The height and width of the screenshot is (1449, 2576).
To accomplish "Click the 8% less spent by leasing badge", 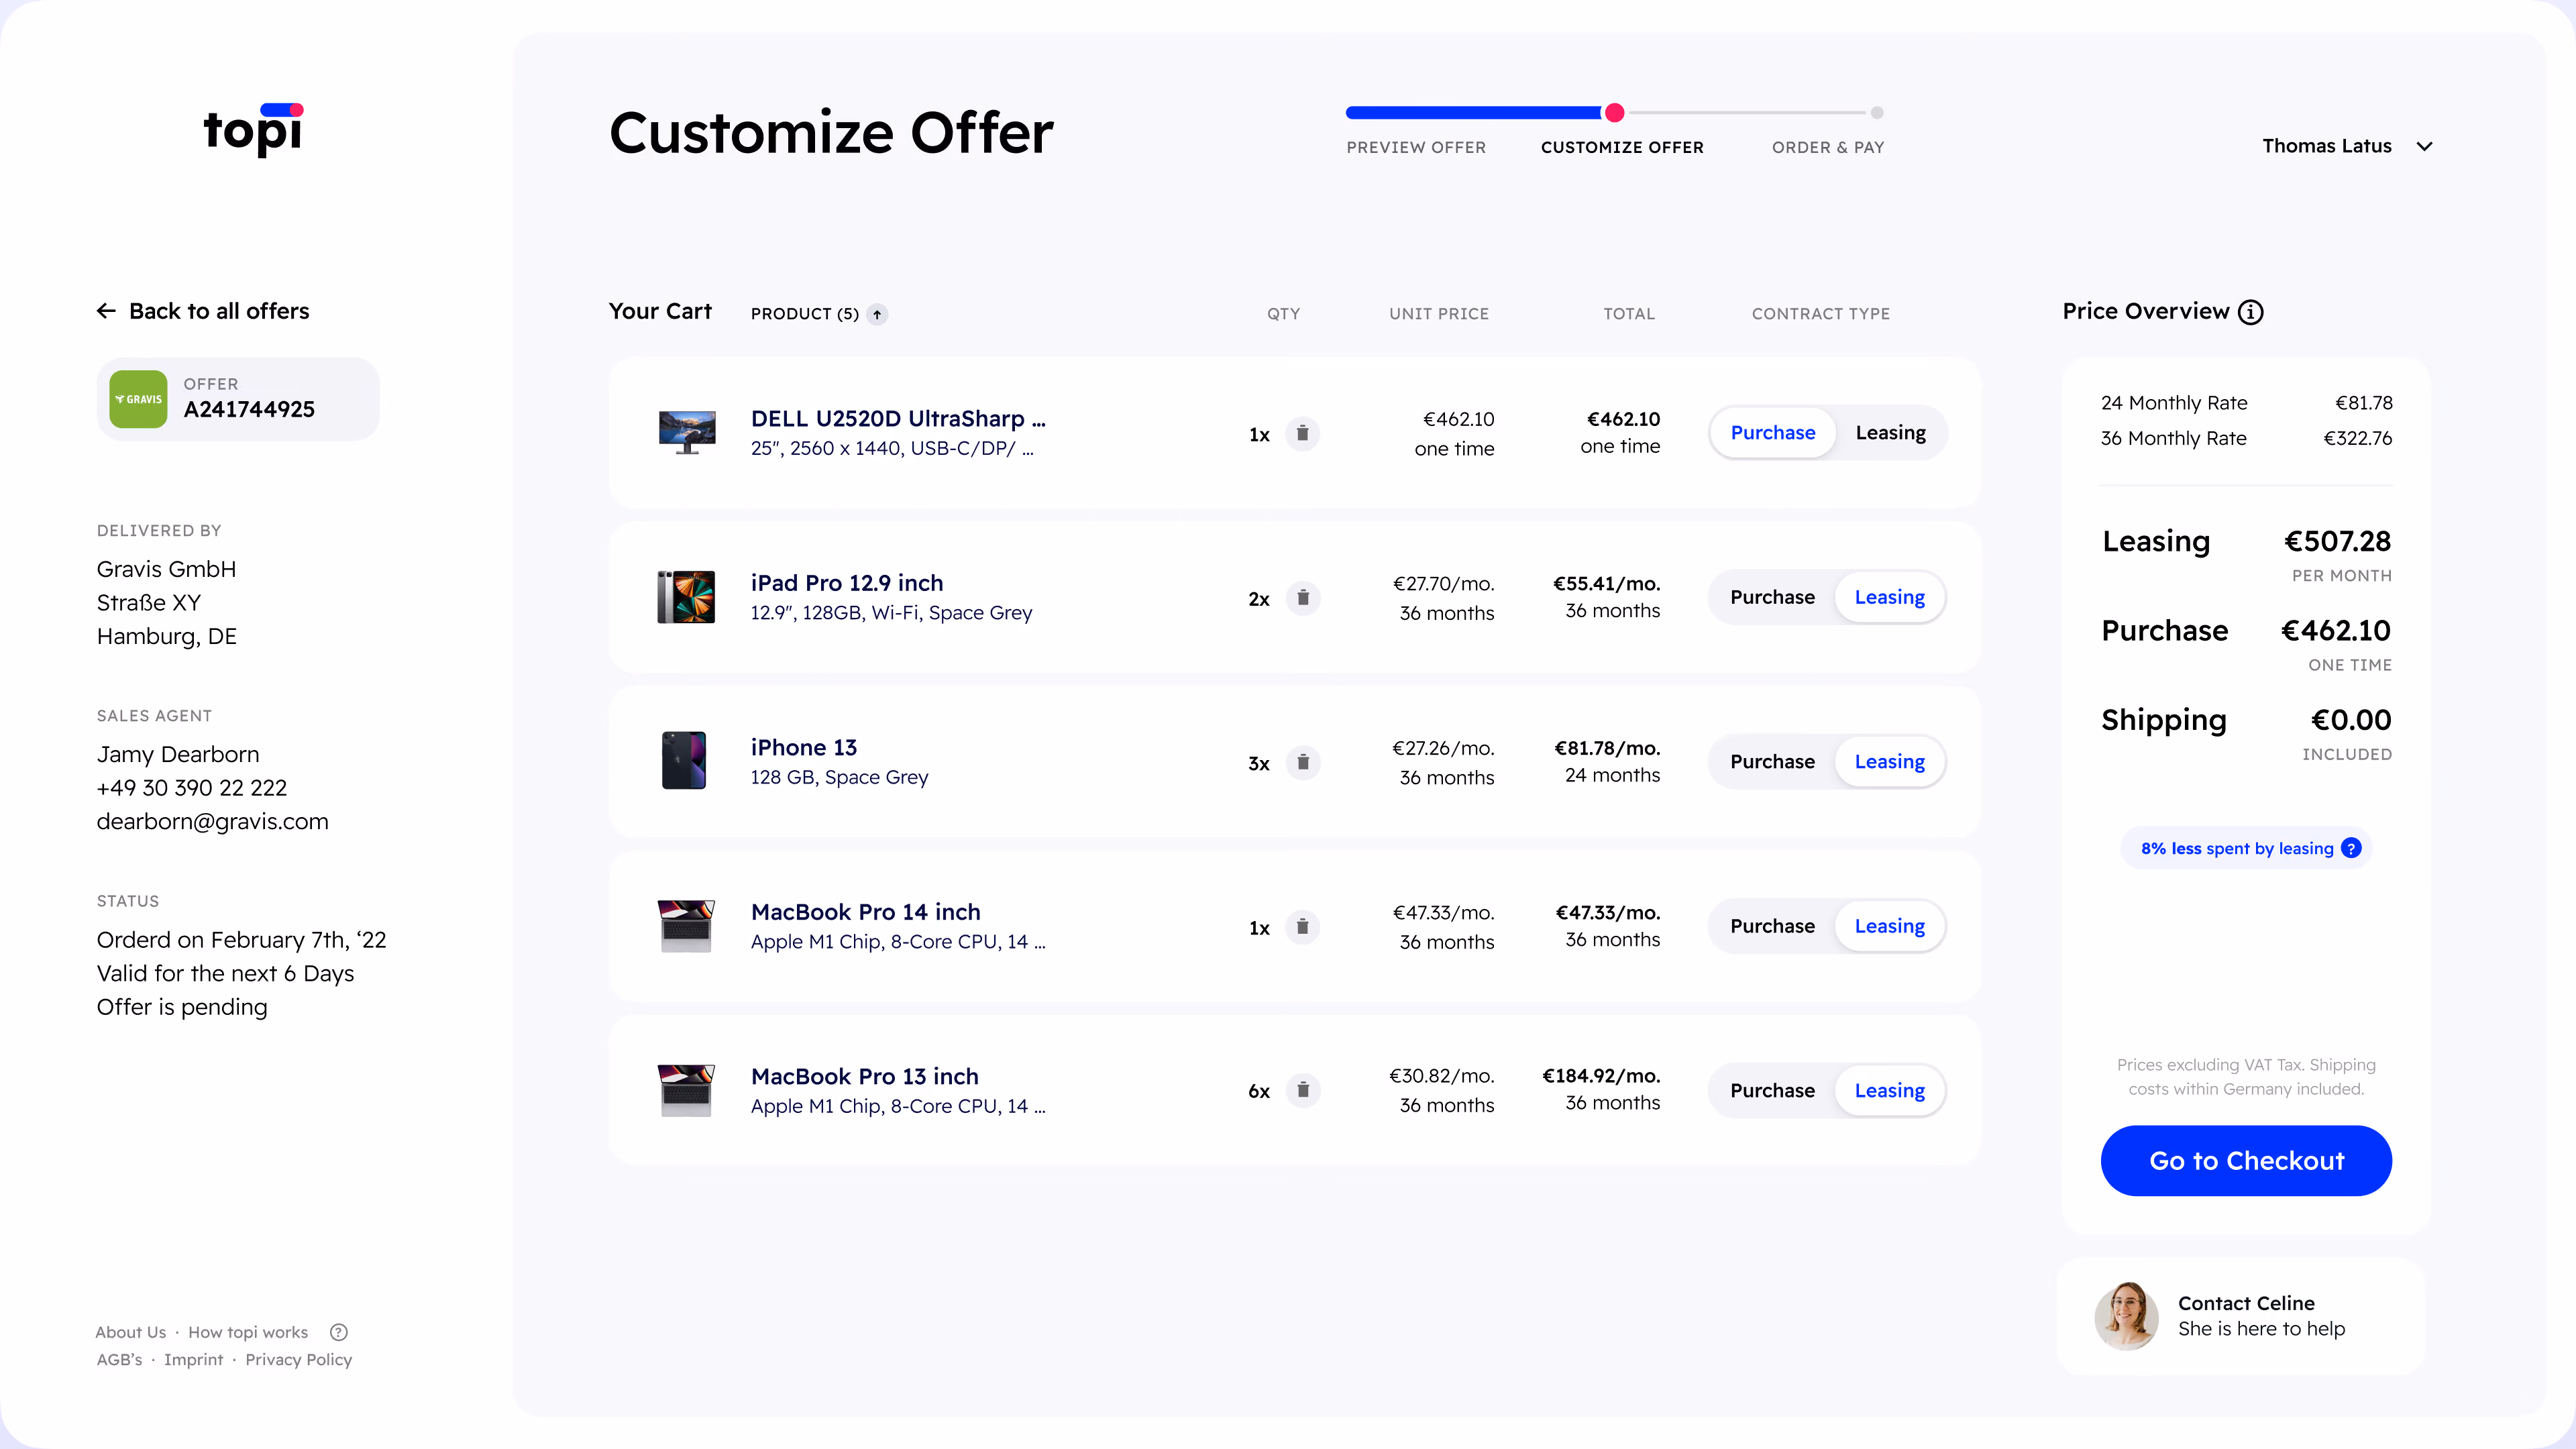I will [x=2246, y=849].
